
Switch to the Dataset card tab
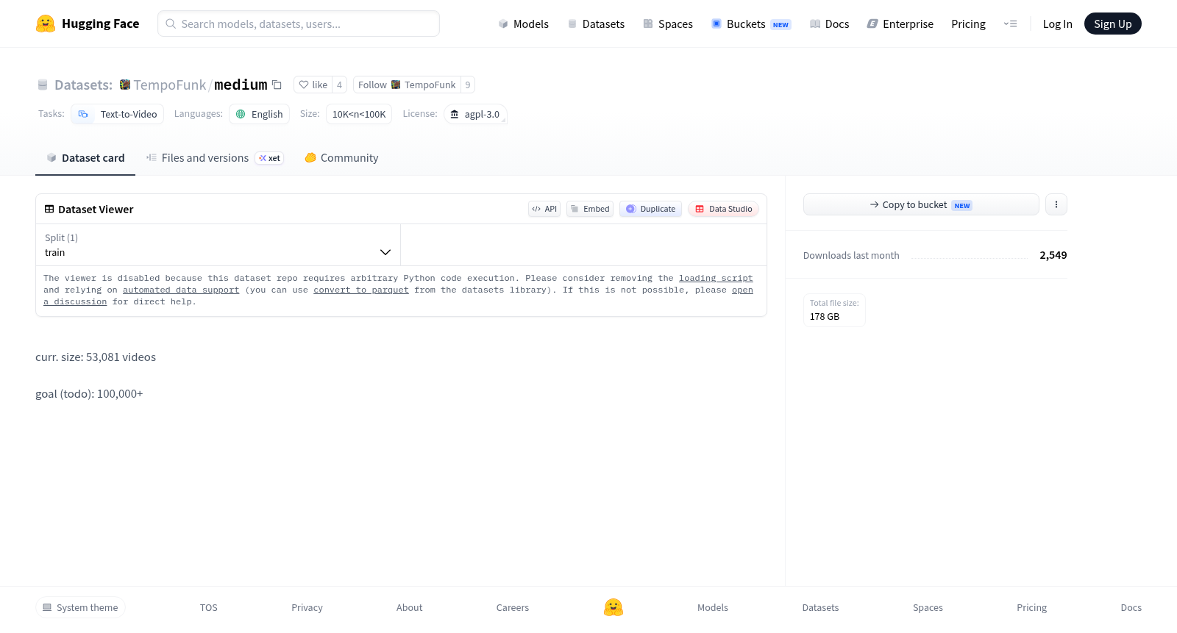click(85, 157)
